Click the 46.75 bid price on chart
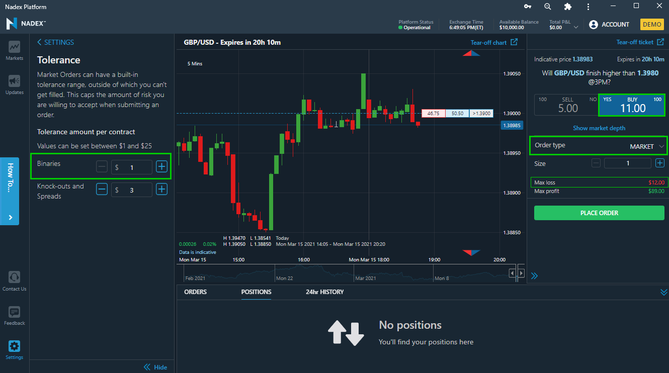 pos(433,114)
